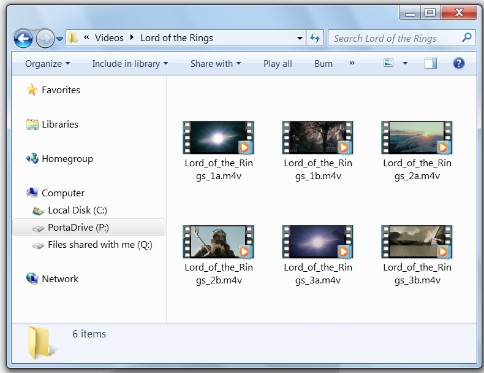Minimize the Explorer window

410,13
